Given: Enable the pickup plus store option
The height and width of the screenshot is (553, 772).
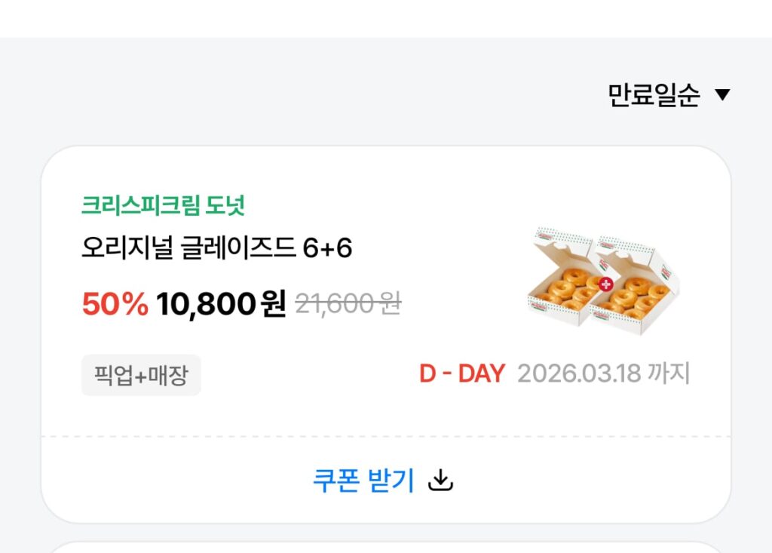Looking at the screenshot, I should (x=140, y=375).
